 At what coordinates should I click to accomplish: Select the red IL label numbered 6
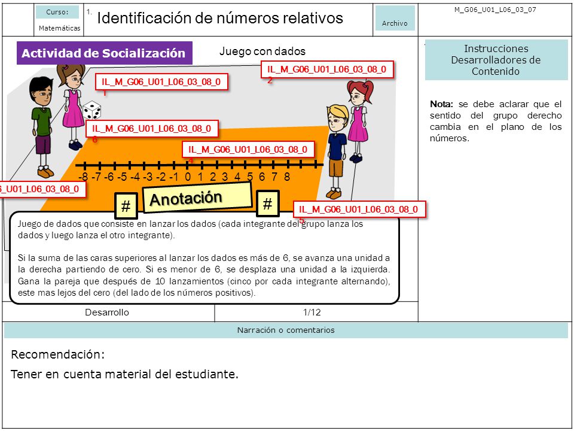point(152,129)
